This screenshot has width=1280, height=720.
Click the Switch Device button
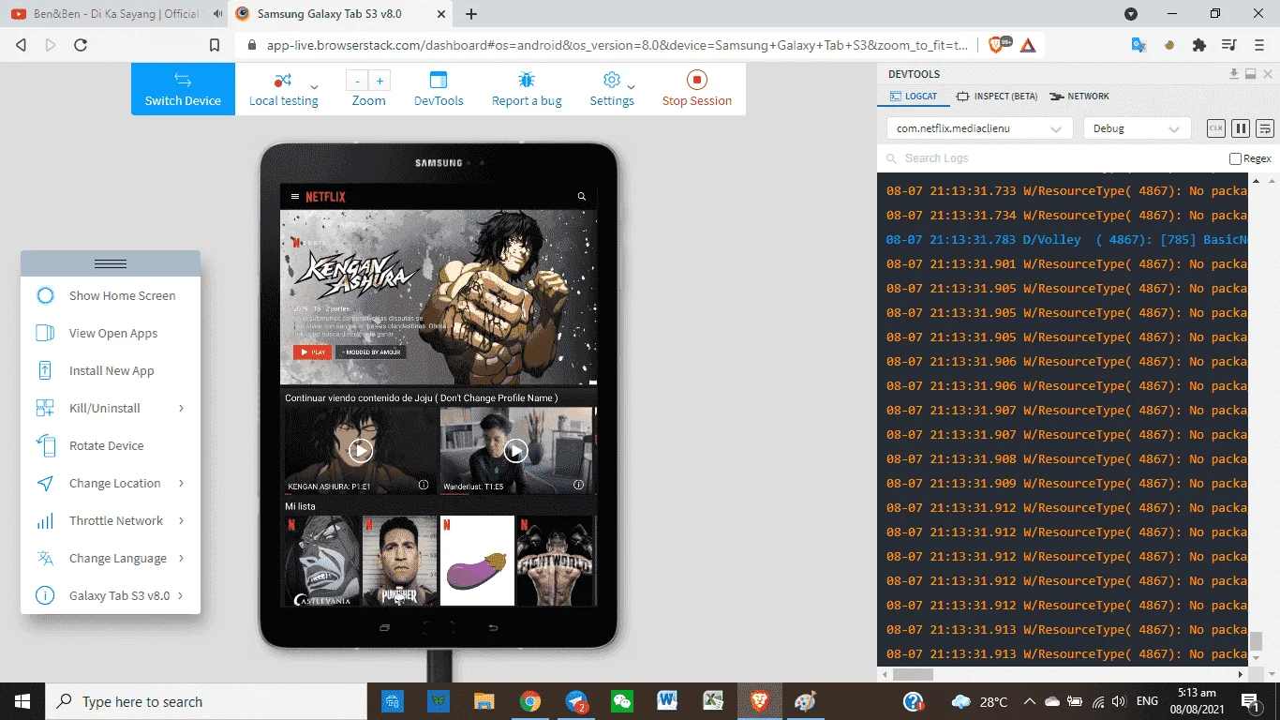click(x=183, y=89)
